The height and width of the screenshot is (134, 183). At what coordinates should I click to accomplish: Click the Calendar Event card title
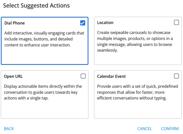(111, 76)
